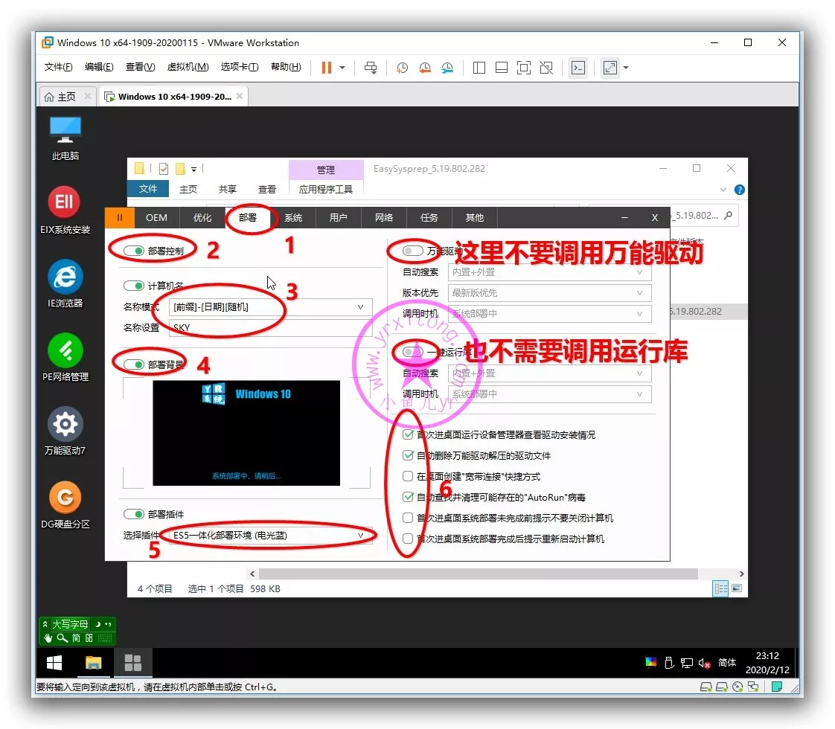Open the 选择插件 dropdown list
835x729 pixels.
[360, 535]
